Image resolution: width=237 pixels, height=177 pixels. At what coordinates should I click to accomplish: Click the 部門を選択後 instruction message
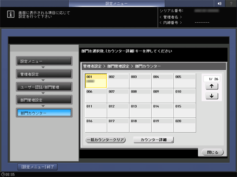[127, 51]
